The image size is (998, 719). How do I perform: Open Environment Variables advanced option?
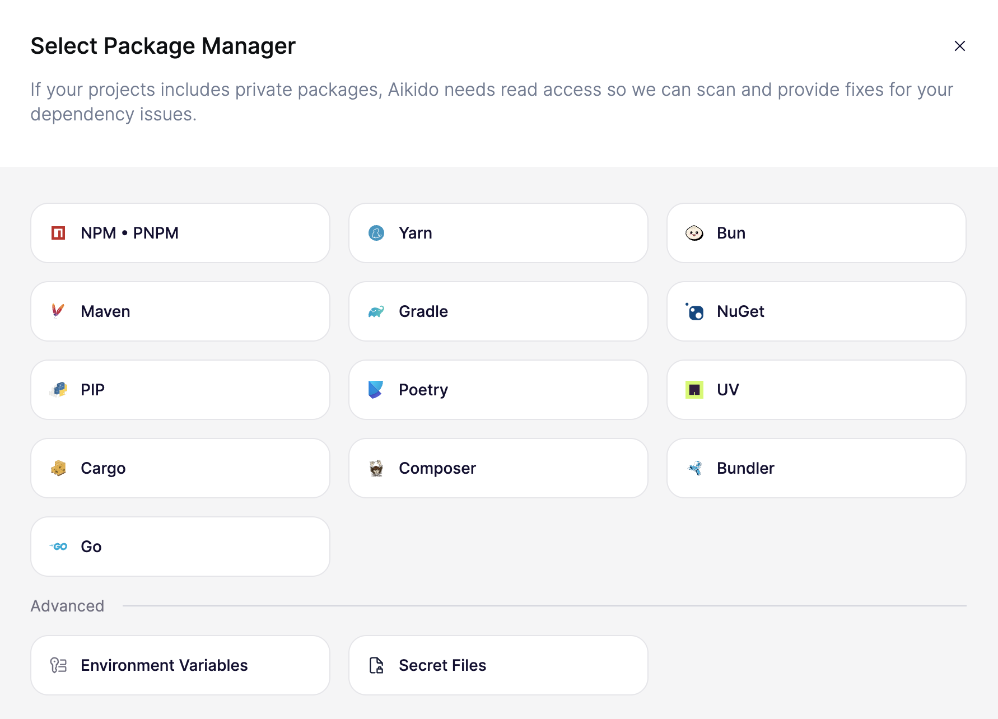(180, 665)
